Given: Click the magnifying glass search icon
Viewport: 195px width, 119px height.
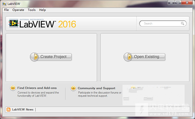Looking at the screenshot, I should pos(182,24).
